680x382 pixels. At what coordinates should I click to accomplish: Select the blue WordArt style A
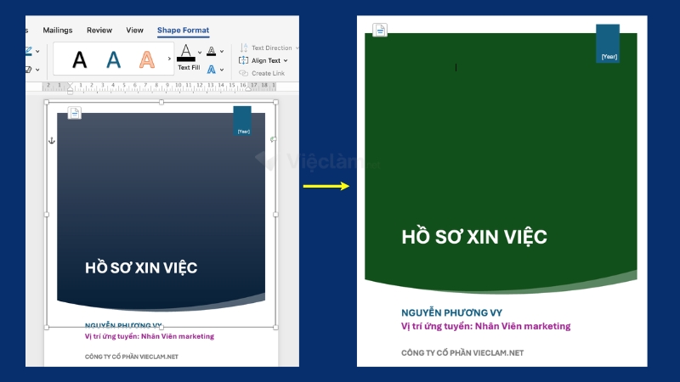tap(113, 59)
